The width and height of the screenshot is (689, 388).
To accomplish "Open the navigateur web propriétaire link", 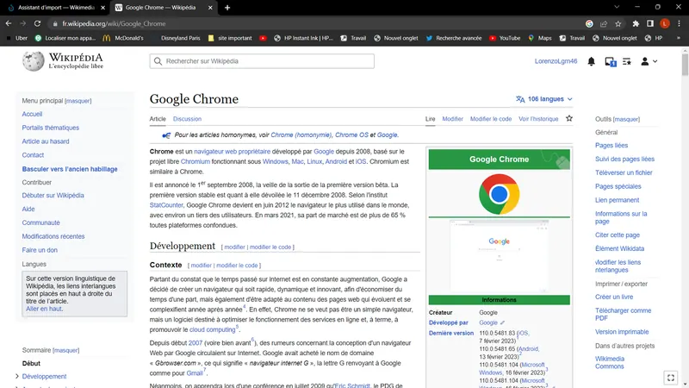I will (x=232, y=152).
